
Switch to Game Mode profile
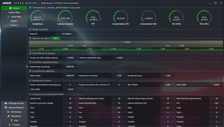tap(14, 17)
